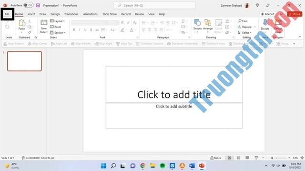The image size is (305, 171).
Task: Expand the Section dropdown
Action: 58,33
